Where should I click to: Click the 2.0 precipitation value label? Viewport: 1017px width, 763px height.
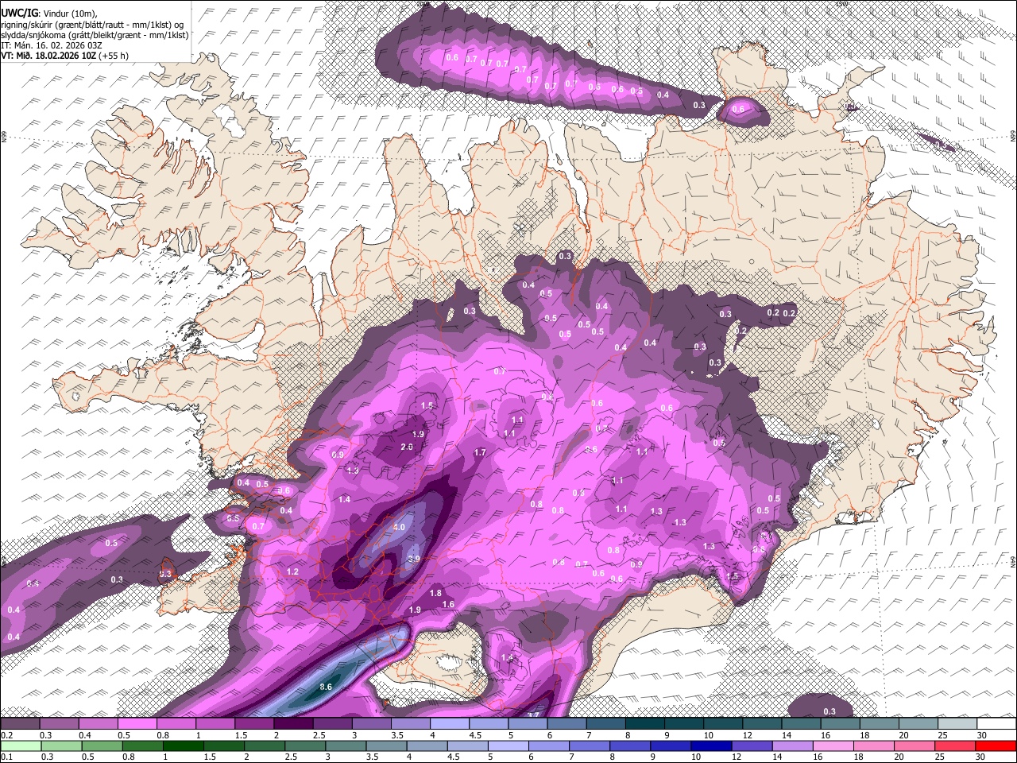[x=407, y=447]
